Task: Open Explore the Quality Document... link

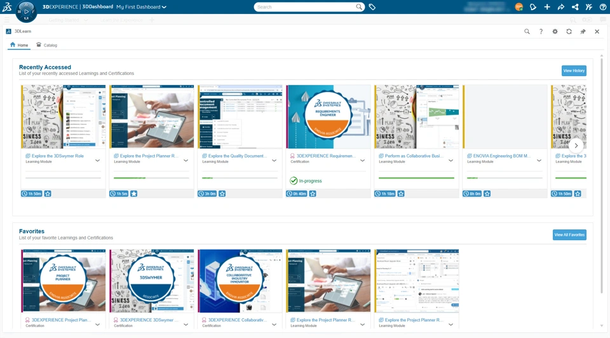Action: [238, 156]
